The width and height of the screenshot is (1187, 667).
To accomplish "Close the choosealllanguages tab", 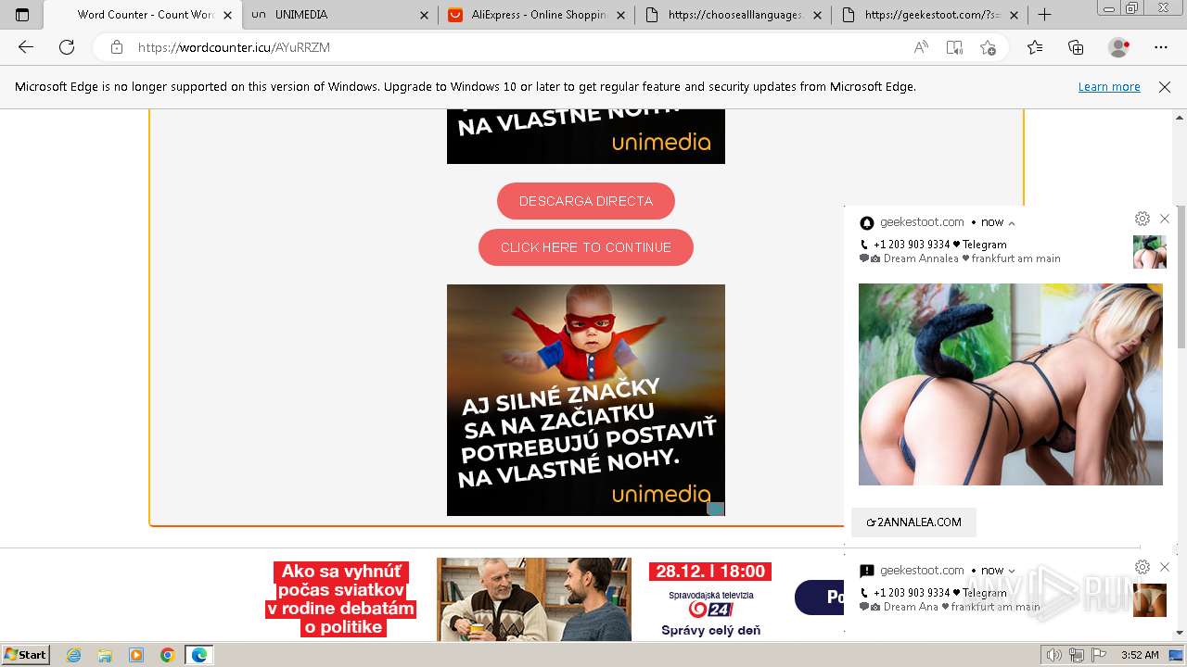I will pos(817,15).
